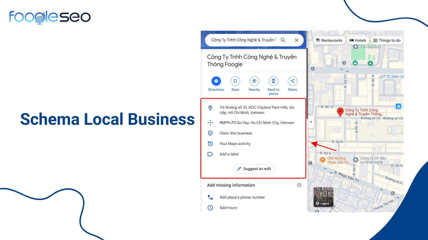Click the OM Nướng restaurant marker

[x=323, y=160]
